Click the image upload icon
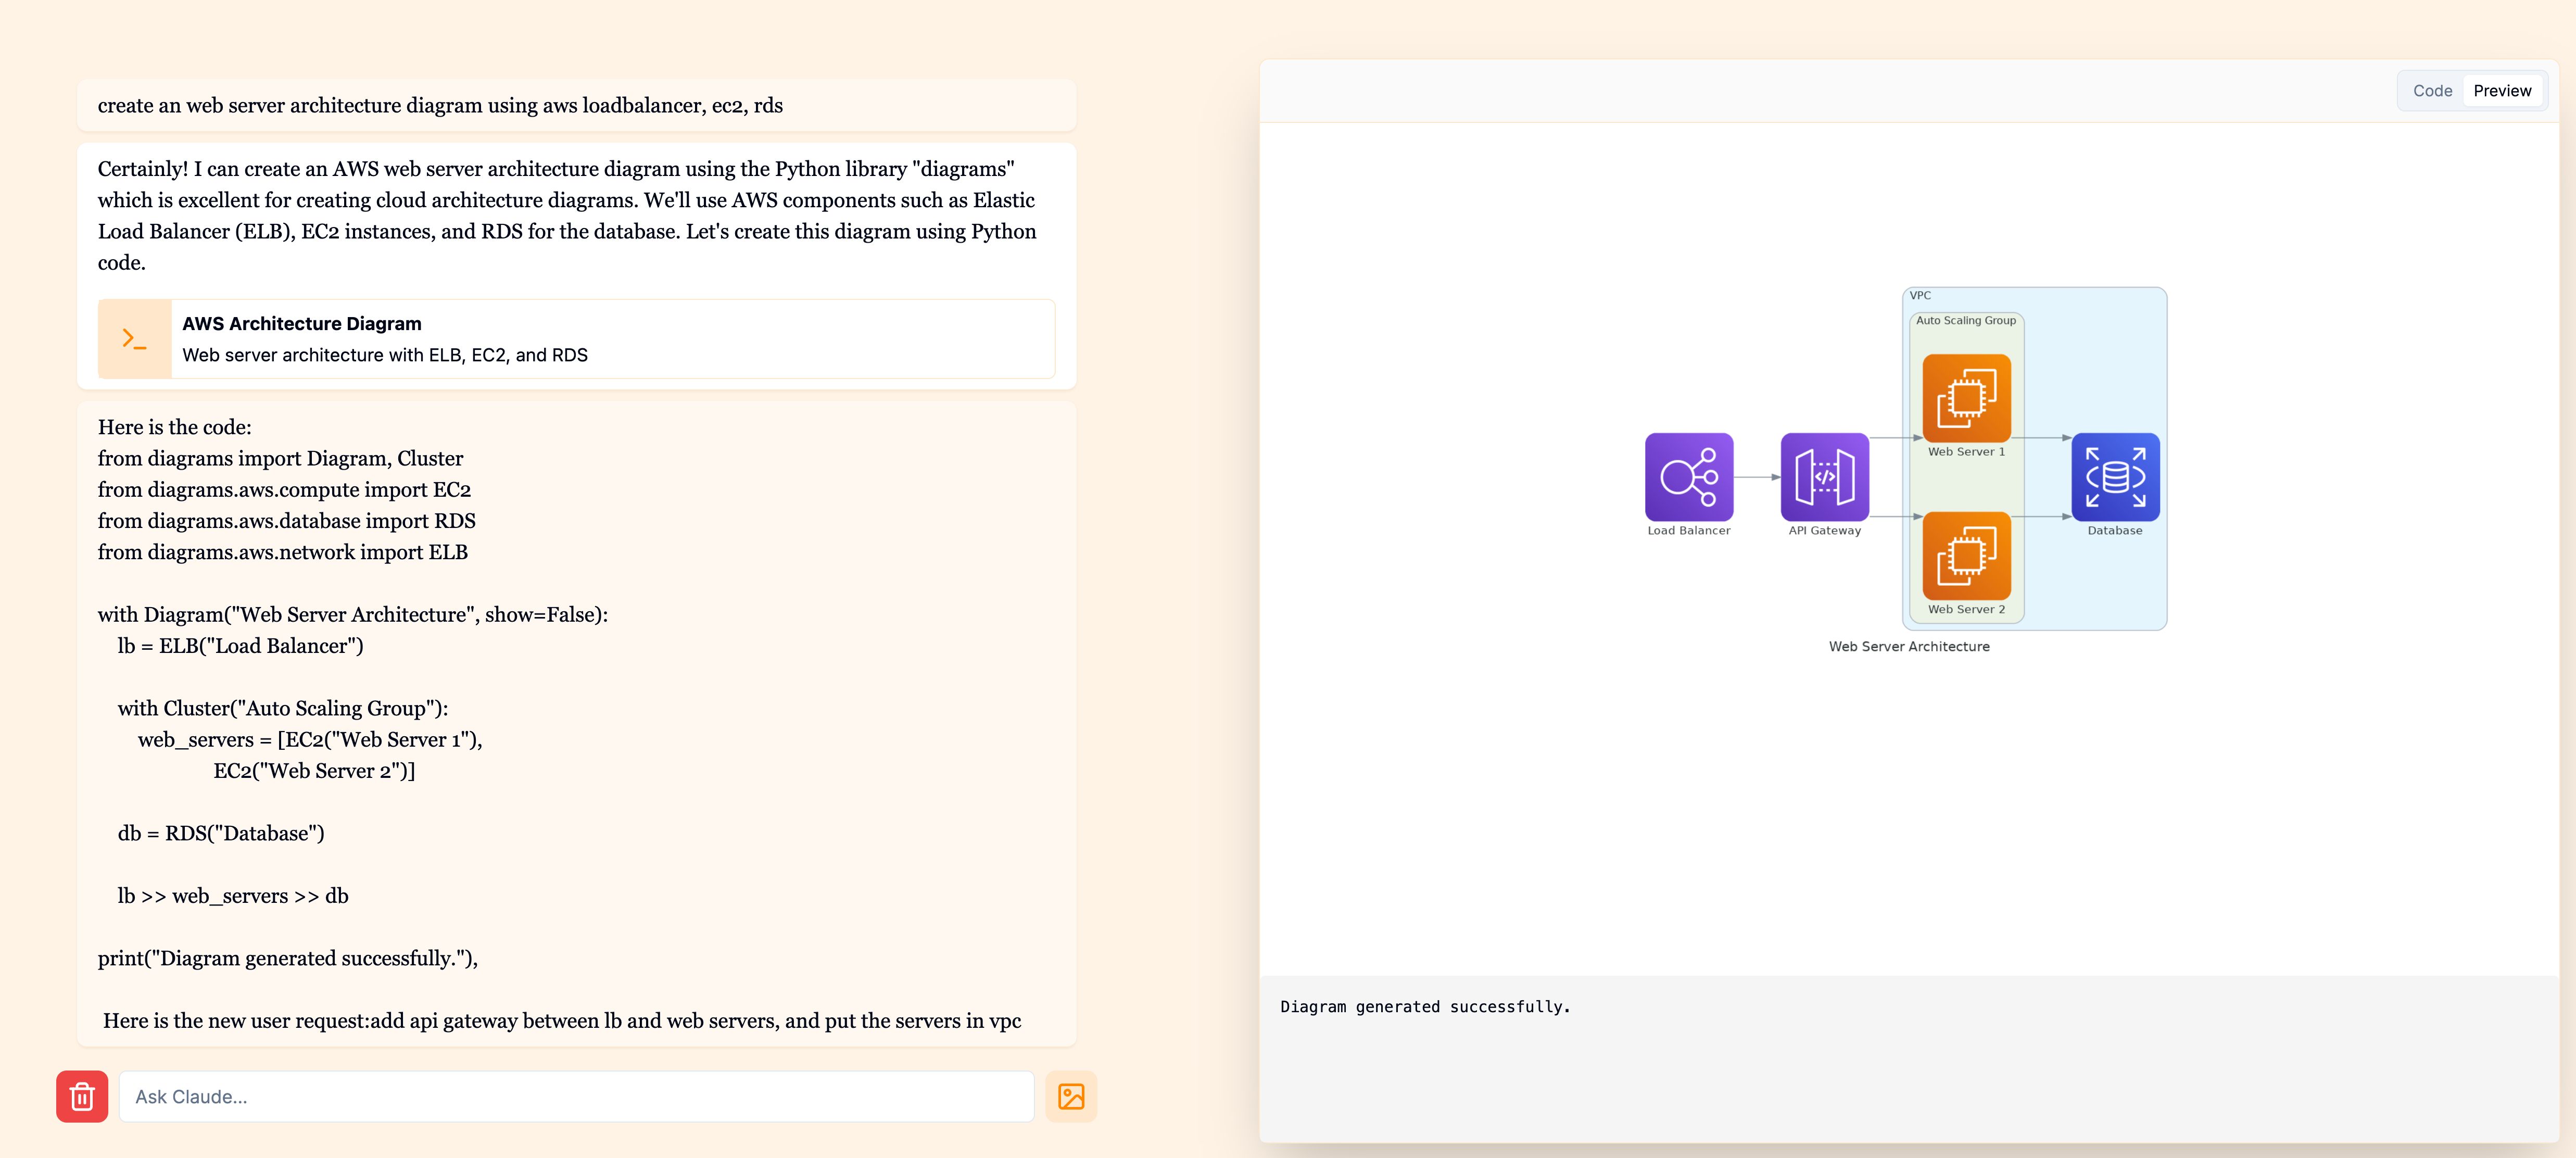 click(x=1070, y=1096)
